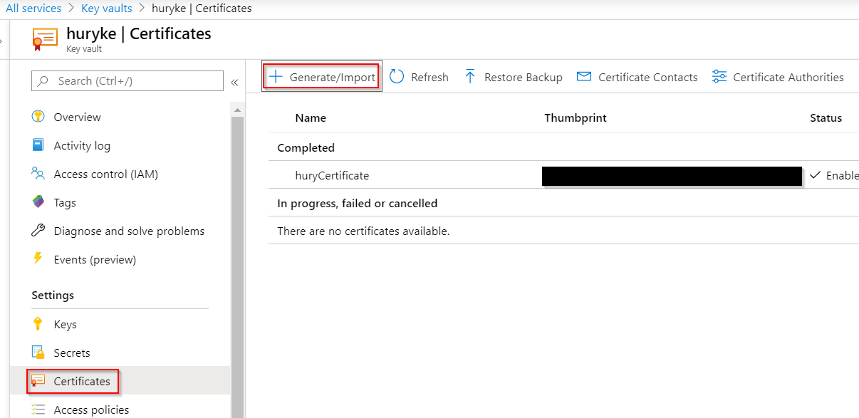Click the Certificate Authorities sliders icon
This screenshot has width=859, height=418.
719,77
